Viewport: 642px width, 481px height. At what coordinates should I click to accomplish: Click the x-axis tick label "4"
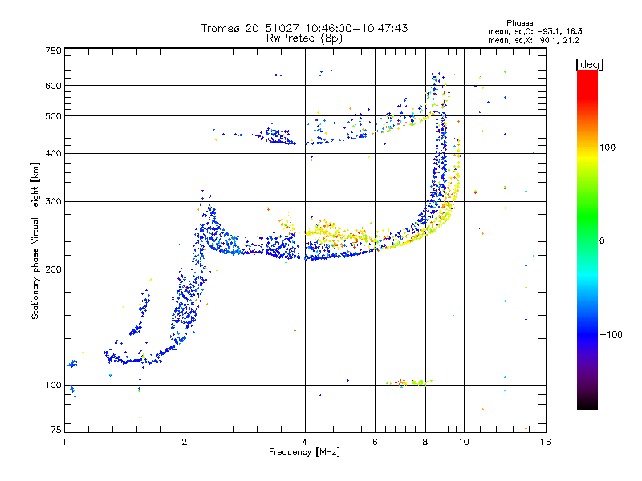click(x=305, y=442)
